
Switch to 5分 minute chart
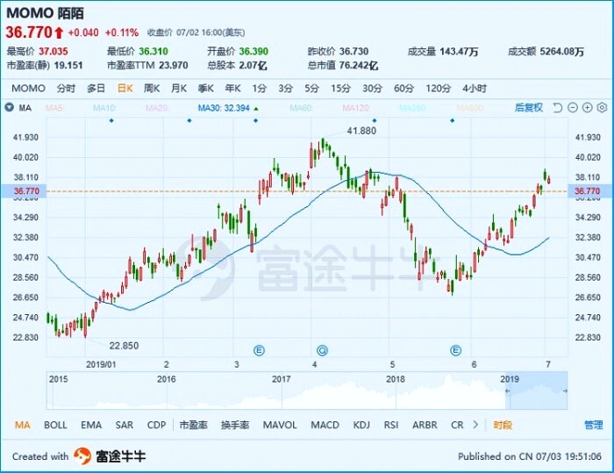(311, 88)
